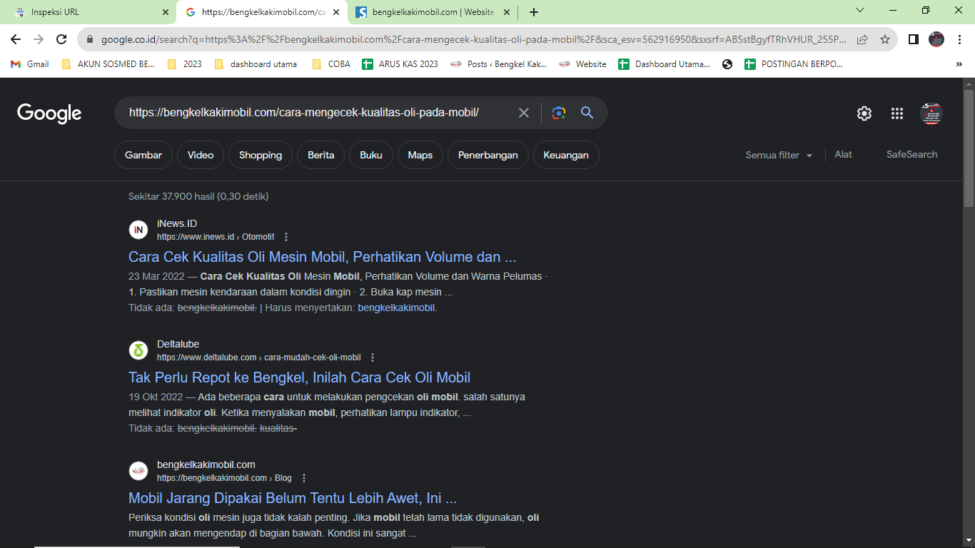
Task: Open SafeSearch settings
Action: 912,154
